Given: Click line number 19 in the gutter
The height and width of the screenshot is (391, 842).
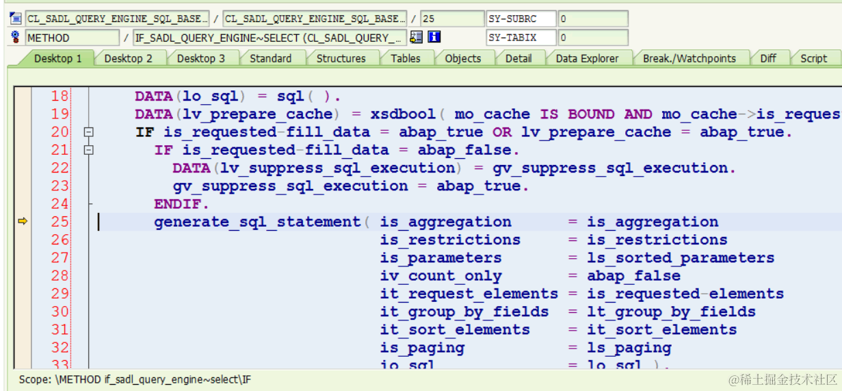Looking at the screenshot, I should (60, 114).
